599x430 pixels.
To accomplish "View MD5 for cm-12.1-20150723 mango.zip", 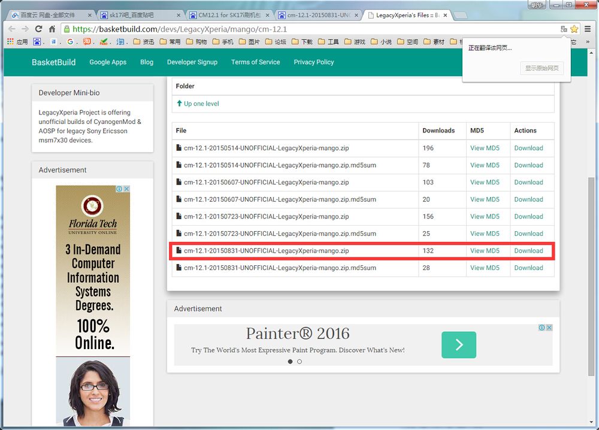I will click(x=485, y=216).
